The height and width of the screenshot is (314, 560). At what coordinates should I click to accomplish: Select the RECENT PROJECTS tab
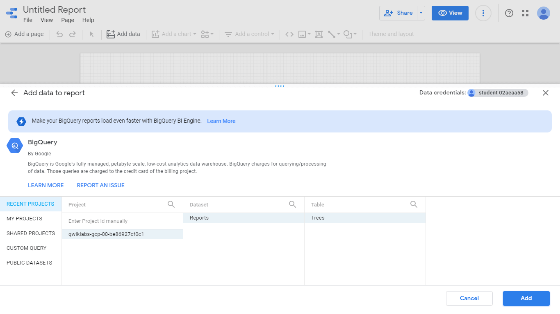[31, 204]
